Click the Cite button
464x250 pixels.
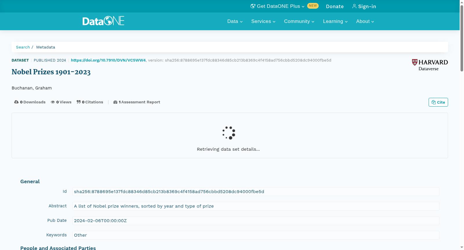[x=438, y=102]
